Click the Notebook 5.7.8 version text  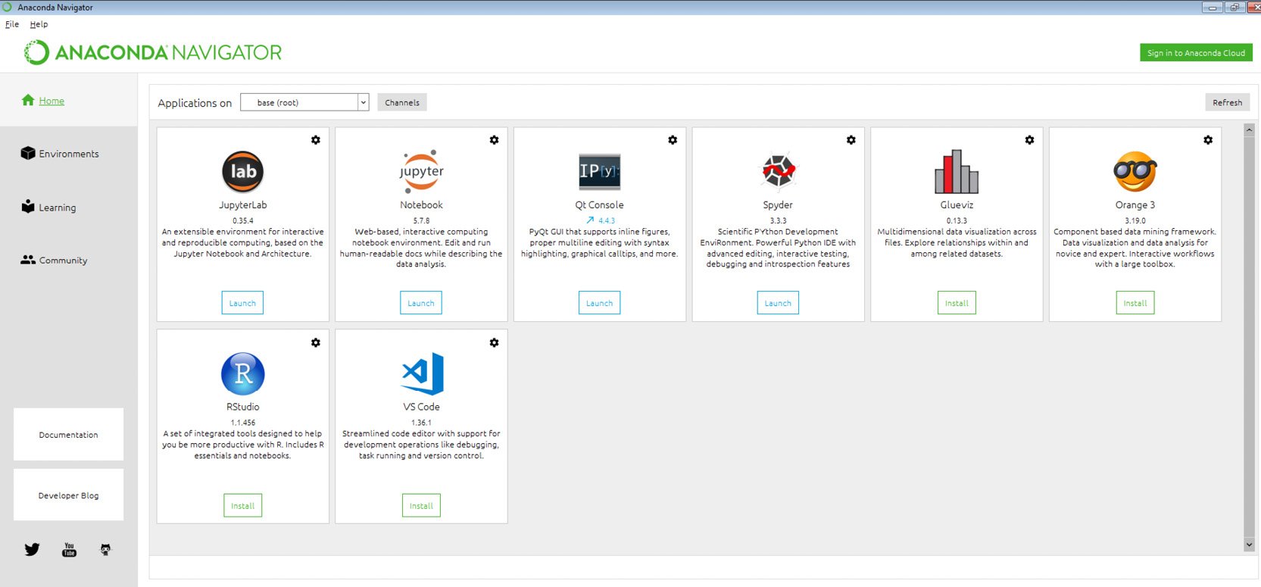tap(421, 220)
